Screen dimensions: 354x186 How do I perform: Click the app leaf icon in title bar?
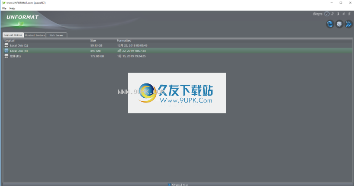[3, 3]
